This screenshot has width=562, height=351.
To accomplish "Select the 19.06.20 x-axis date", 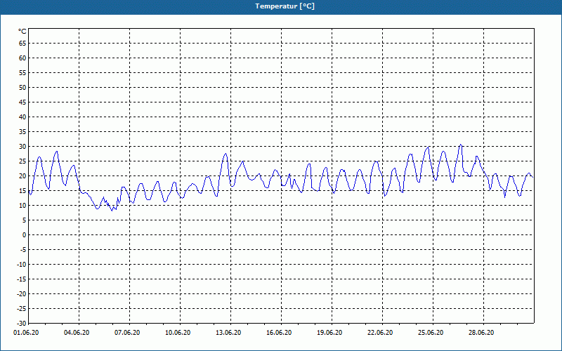I will [329, 332].
